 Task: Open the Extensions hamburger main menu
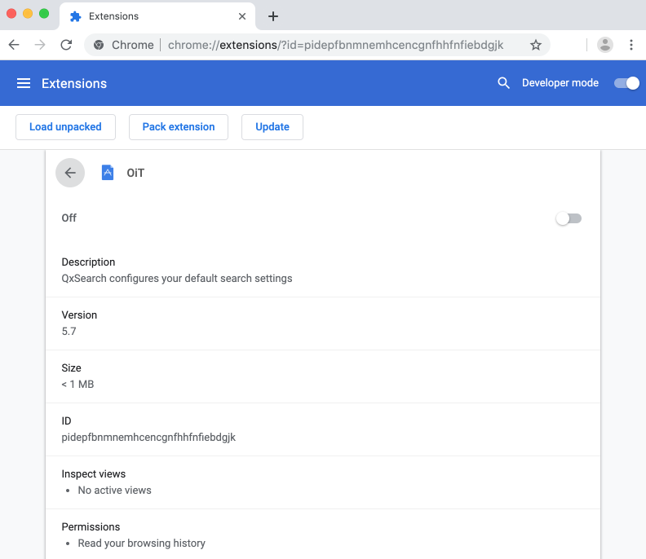(x=24, y=83)
